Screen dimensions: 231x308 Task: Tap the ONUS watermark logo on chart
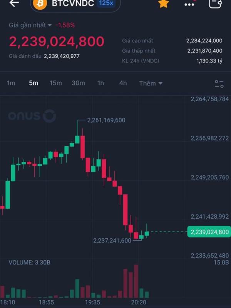[32, 115]
